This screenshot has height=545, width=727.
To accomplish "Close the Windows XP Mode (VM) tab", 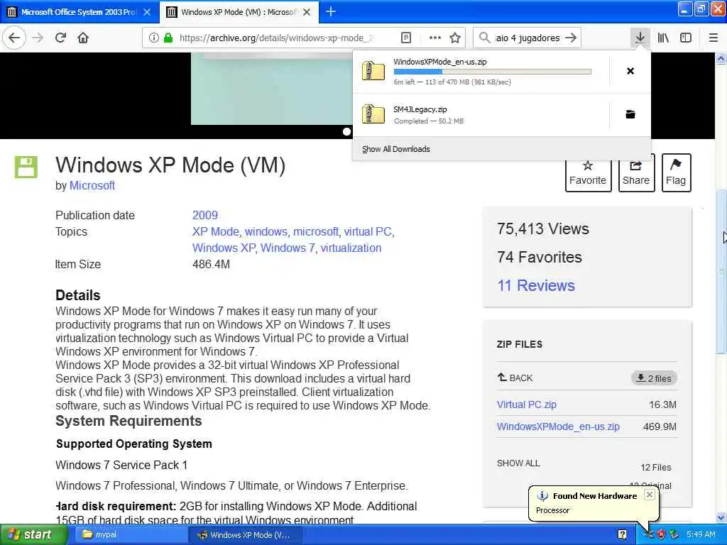I will coord(307,12).
